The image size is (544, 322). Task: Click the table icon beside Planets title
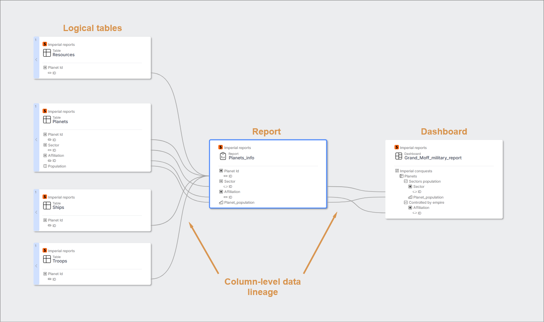click(47, 120)
